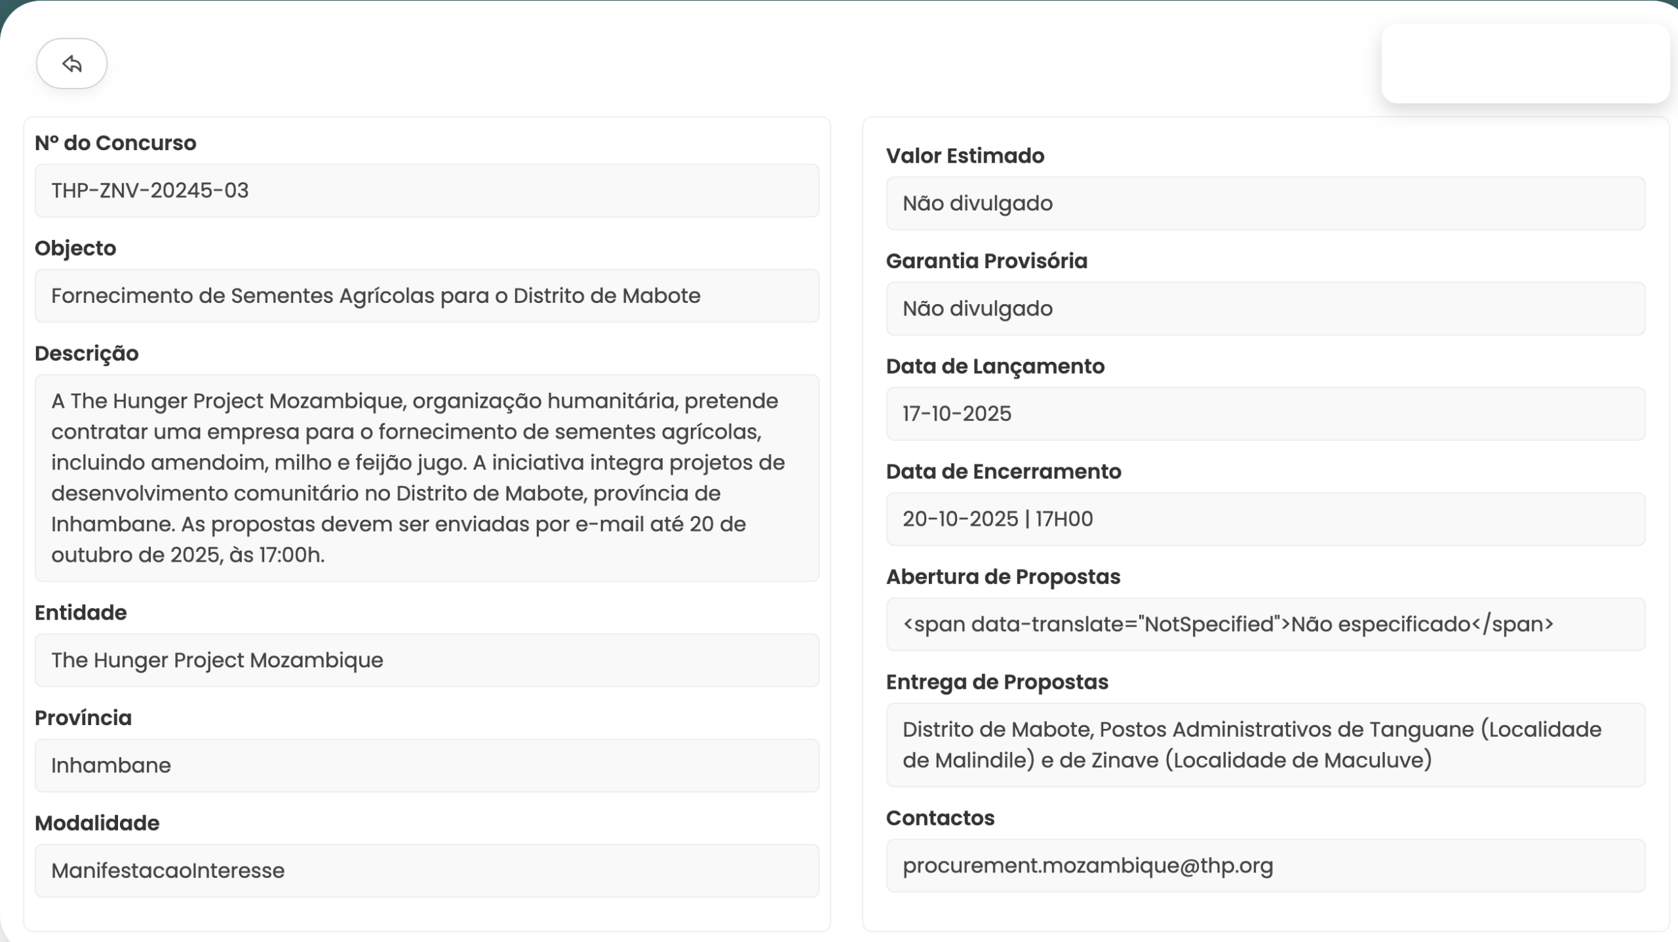This screenshot has height=942, width=1678.
Task: Click the Descrição text box
Action: pyautogui.click(x=427, y=478)
